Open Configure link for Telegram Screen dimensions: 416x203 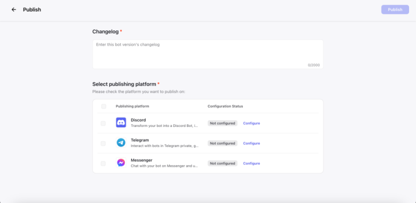pos(251,143)
